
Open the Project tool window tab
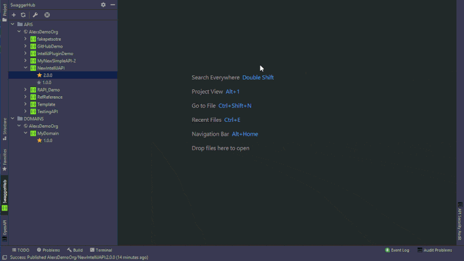tap(5, 12)
